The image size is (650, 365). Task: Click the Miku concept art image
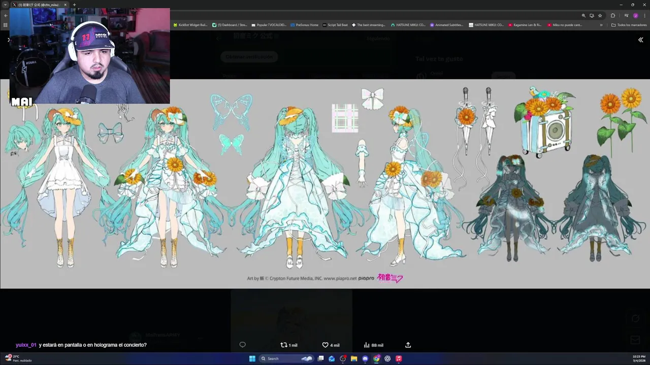click(x=325, y=184)
